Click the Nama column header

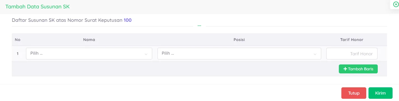click(x=89, y=40)
